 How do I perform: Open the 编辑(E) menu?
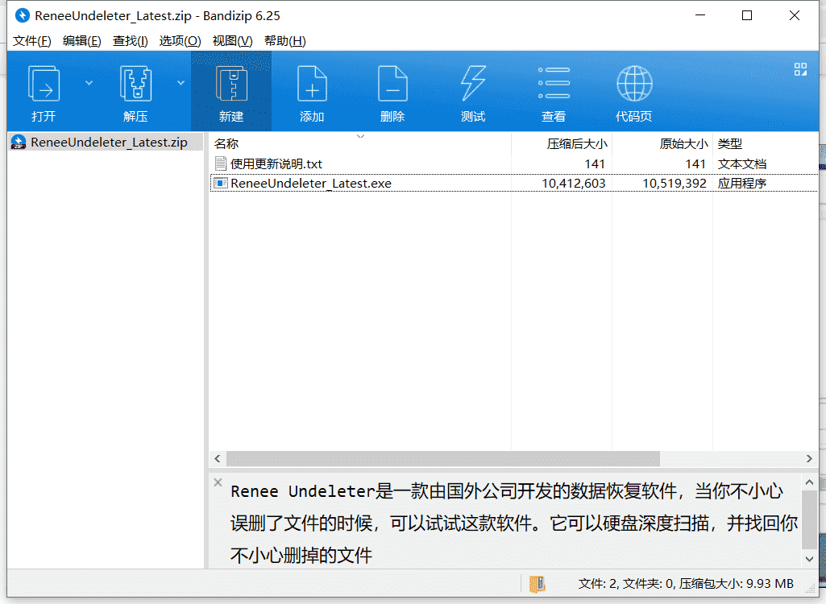pyautogui.click(x=81, y=41)
